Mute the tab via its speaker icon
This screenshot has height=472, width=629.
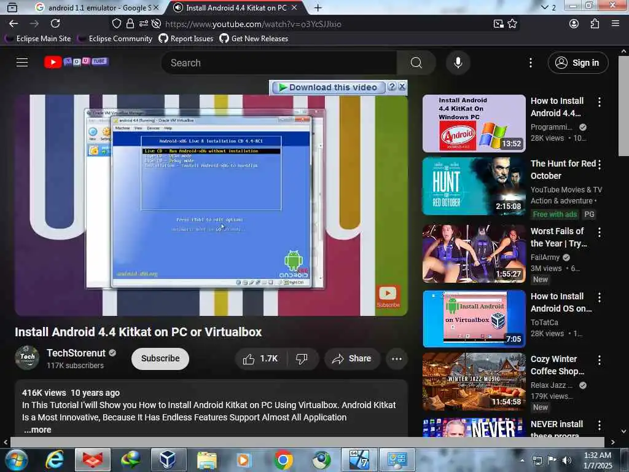pos(178,7)
